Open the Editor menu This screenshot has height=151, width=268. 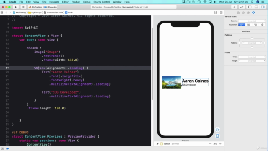pos(65,2)
